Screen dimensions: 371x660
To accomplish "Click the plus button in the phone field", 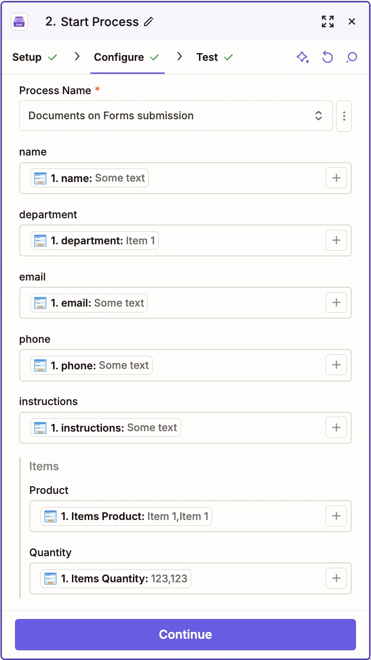I will pos(337,365).
